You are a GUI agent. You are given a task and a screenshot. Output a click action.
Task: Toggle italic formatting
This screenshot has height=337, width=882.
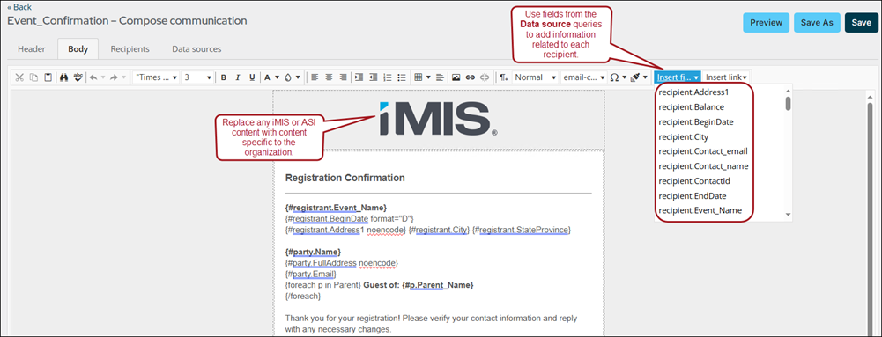(238, 77)
